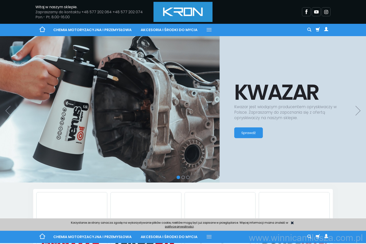Expand the hamburger menu in bottom sticky bar
Screen dimensions: 366x244
coord(209,237)
